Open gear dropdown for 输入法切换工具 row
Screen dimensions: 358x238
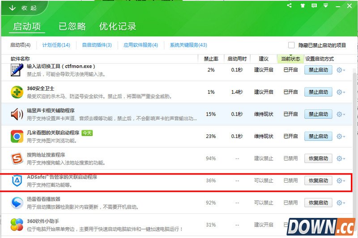pos(341,70)
